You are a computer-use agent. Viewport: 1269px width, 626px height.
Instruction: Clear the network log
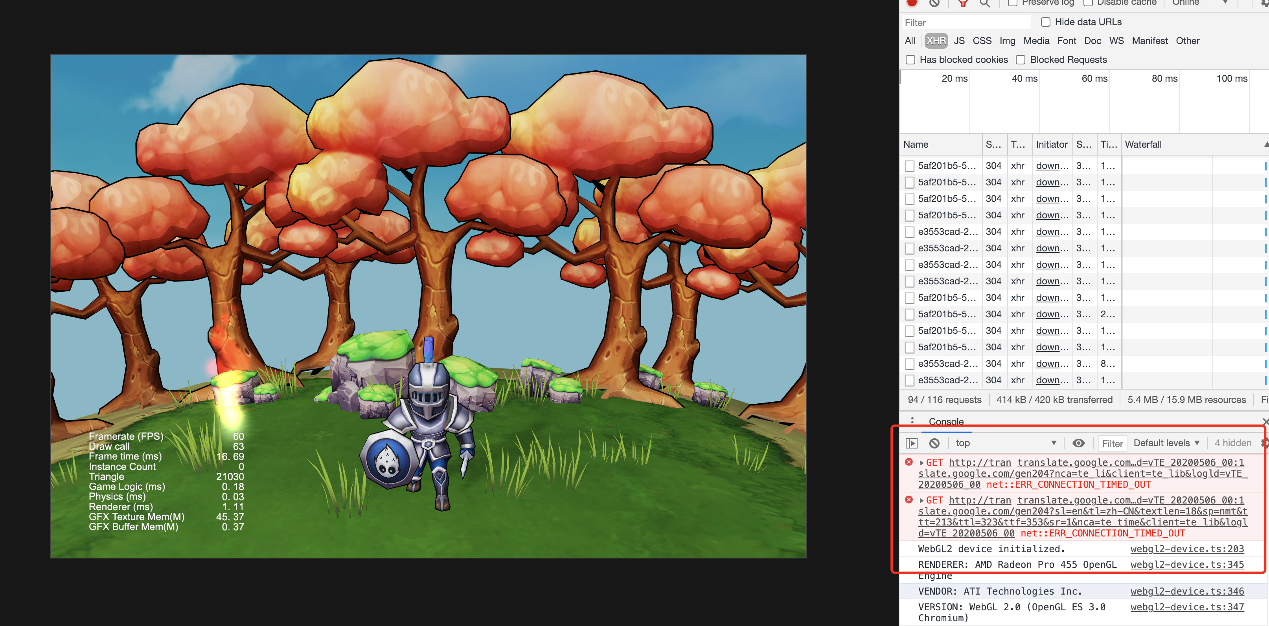(934, 2)
